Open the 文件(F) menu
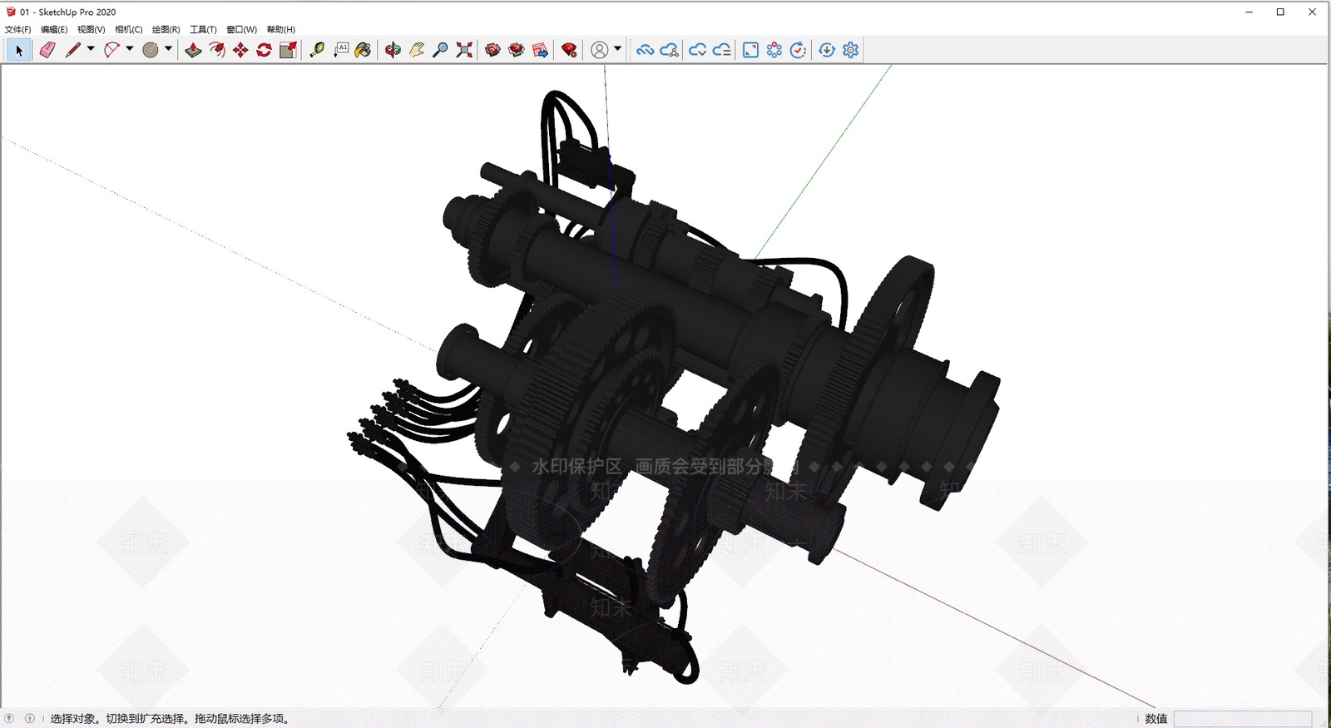The image size is (1331, 728). 18,29
